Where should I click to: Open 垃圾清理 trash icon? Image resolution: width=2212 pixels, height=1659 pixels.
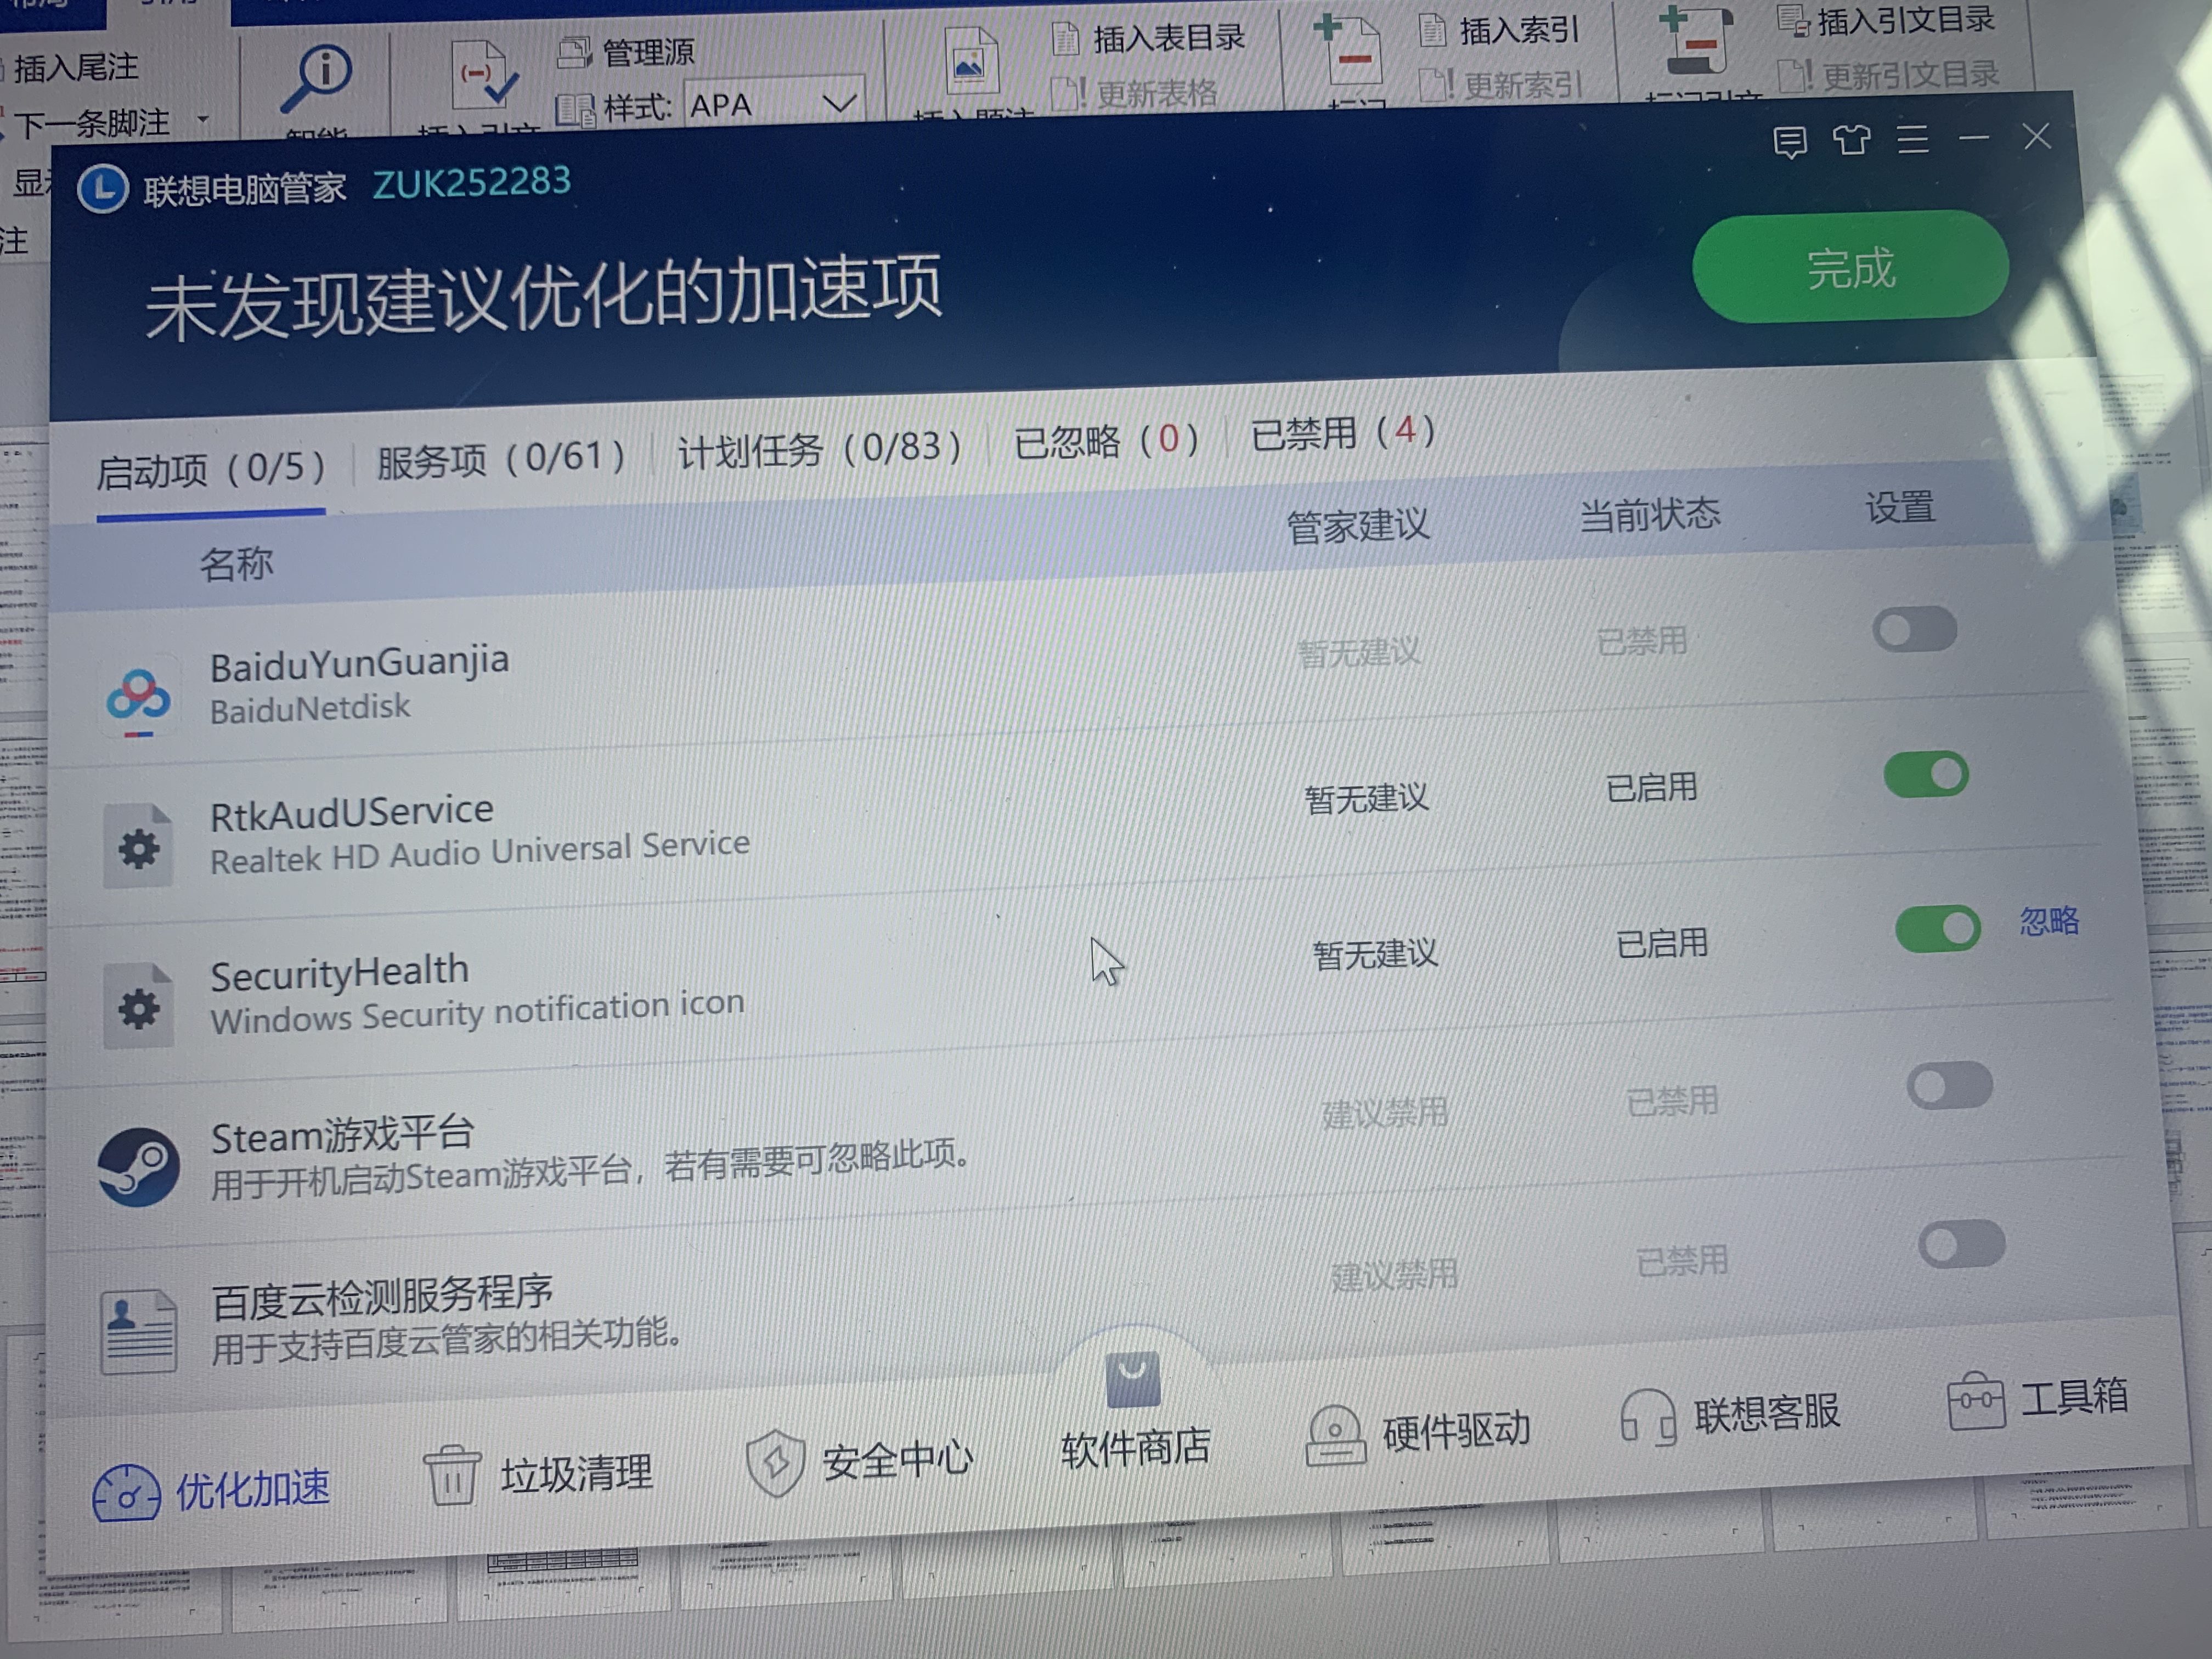coord(452,1476)
